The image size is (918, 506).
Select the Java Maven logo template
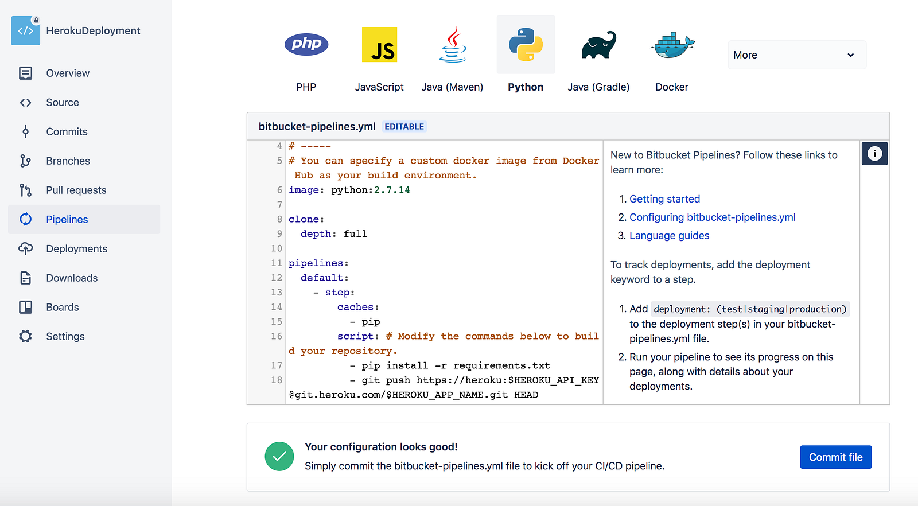(x=453, y=44)
